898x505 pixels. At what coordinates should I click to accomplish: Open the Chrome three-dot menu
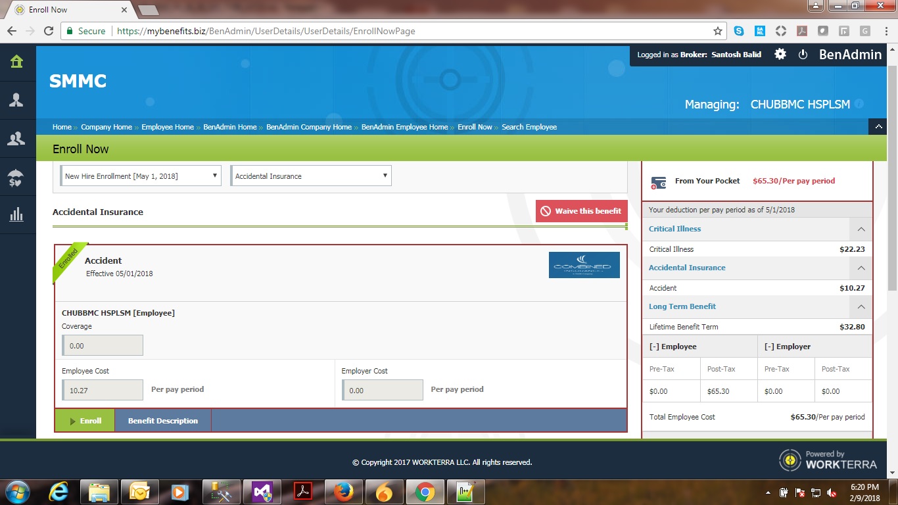(x=885, y=31)
